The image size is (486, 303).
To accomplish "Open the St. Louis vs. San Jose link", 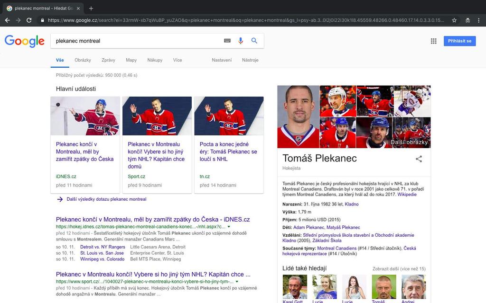I will click(x=102, y=253).
